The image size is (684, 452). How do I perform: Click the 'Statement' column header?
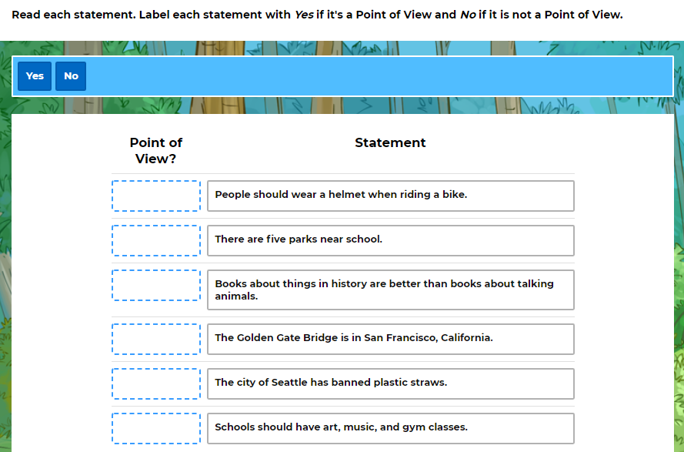(x=390, y=142)
